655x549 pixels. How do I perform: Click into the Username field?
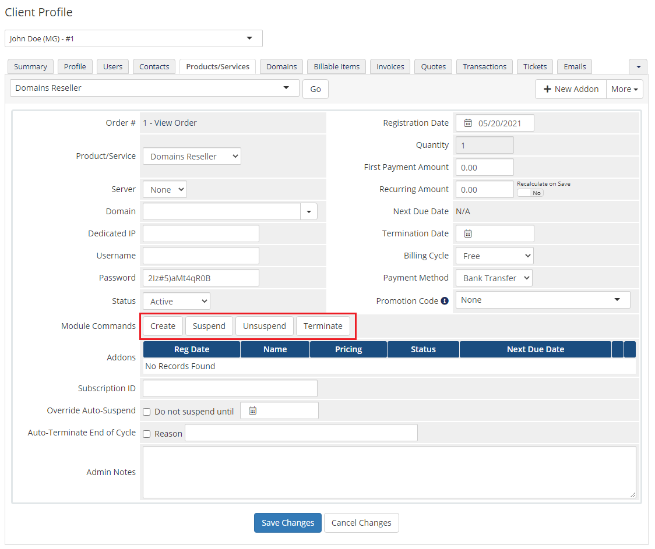[x=201, y=256]
